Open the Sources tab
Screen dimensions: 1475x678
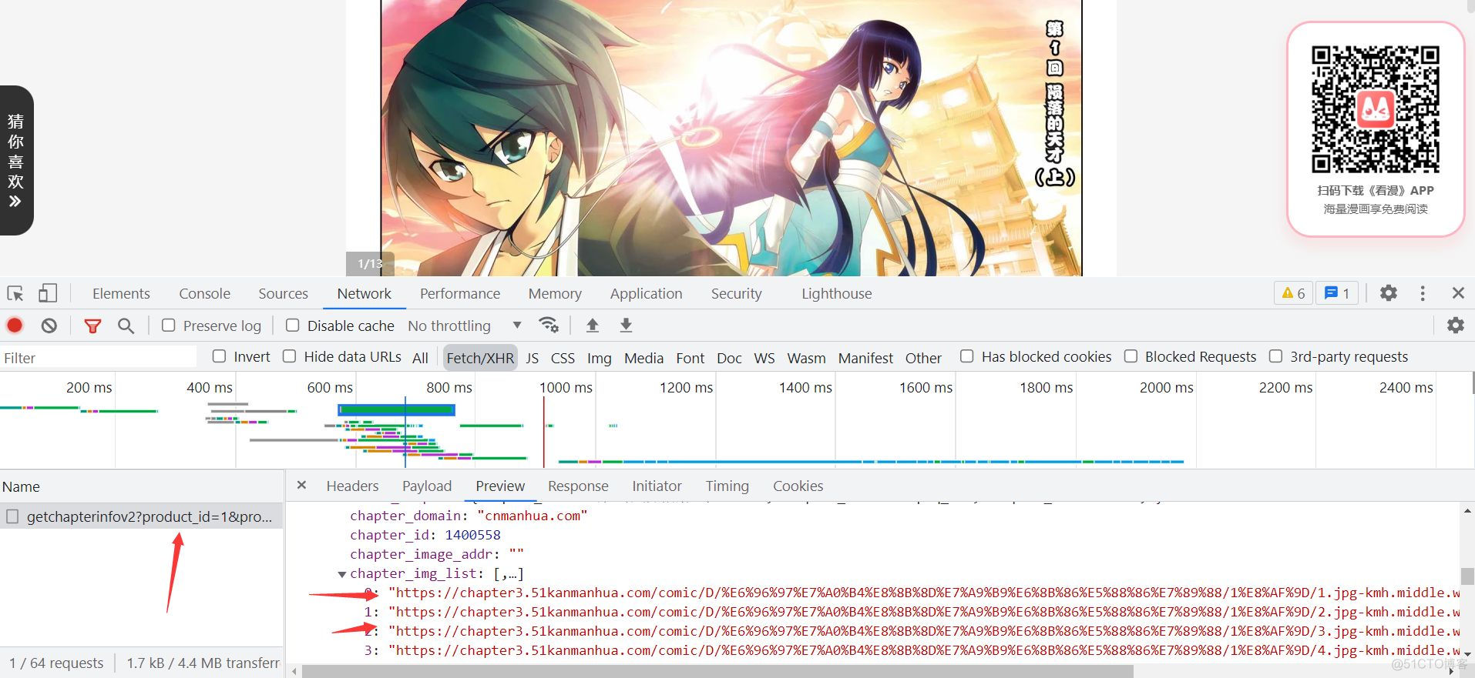pyautogui.click(x=283, y=293)
